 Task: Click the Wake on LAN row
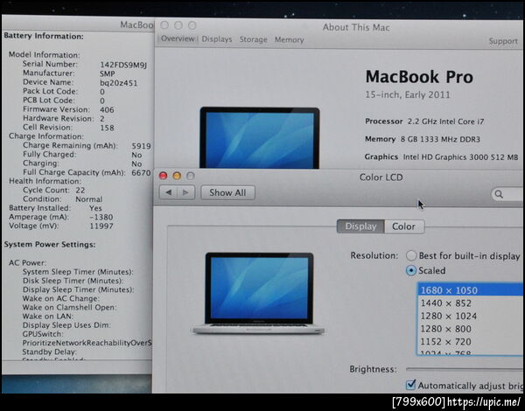tap(48, 317)
